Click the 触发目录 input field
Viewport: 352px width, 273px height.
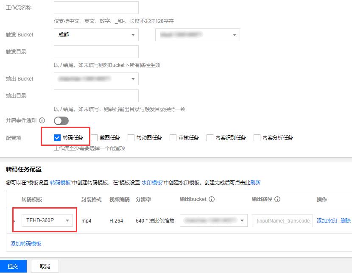pyautogui.click(x=96, y=52)
